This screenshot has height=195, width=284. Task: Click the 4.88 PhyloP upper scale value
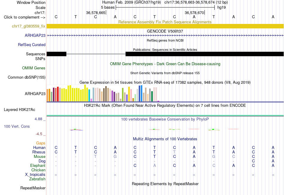click(x=38, y=119)
